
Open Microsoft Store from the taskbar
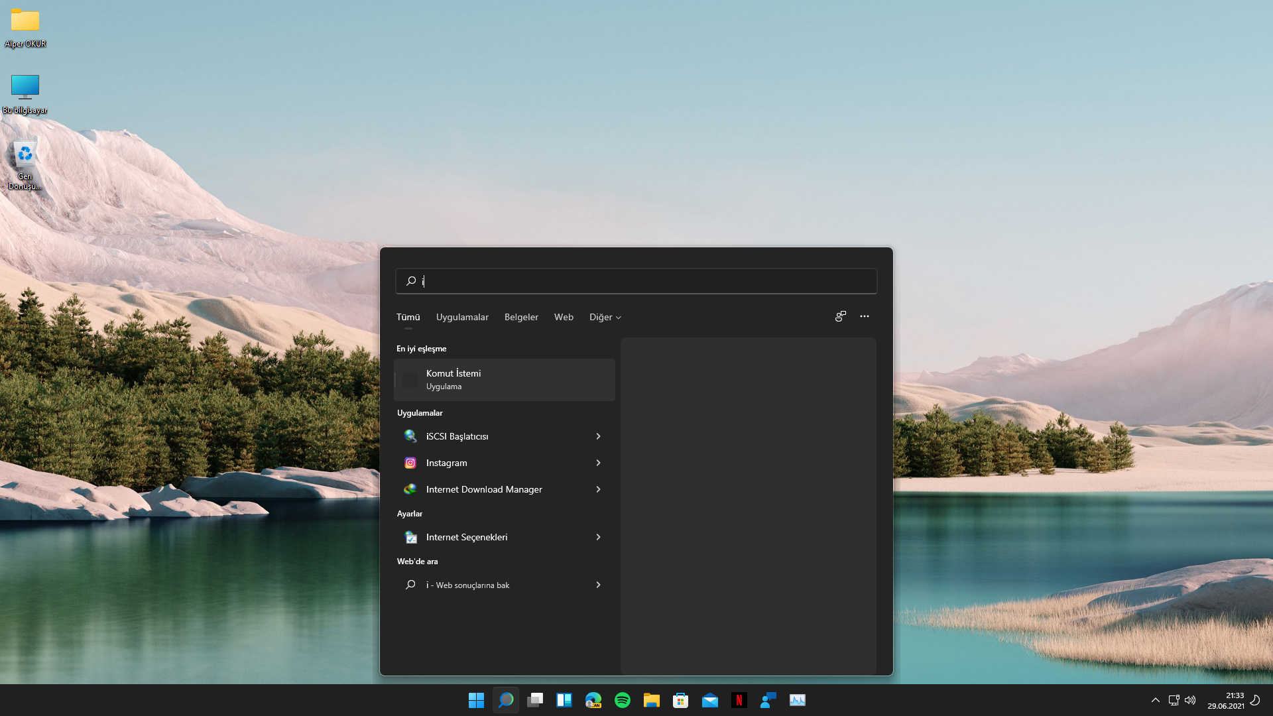[x=681, y=700]
